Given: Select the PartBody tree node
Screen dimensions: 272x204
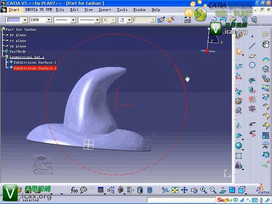Looking at the screenshot, I should tap(18, 52).
